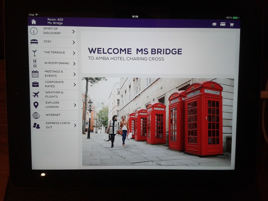
Task: Tap the bed icon next to Stay
Action: click(34, 42)
